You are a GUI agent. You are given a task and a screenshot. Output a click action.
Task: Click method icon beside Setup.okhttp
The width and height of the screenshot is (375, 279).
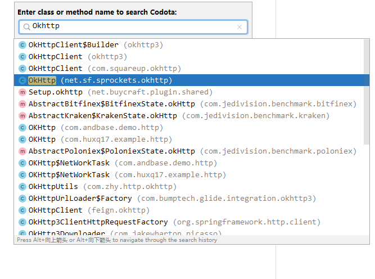point(22,92)
